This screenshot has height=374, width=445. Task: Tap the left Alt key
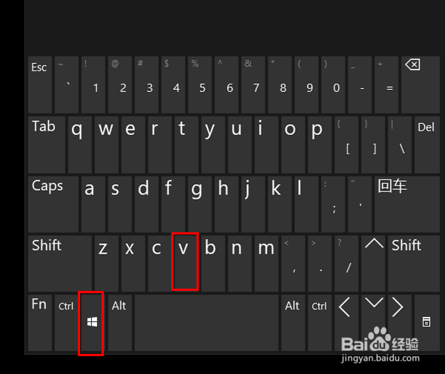click(119, 323)
